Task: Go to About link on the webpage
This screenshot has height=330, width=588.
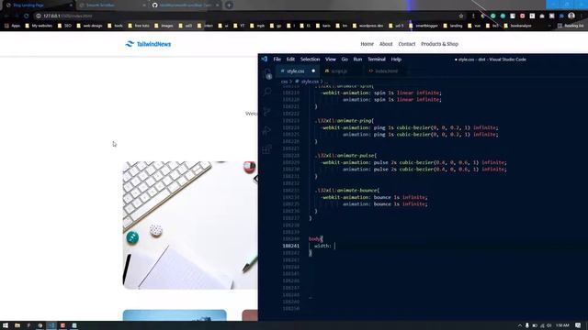Action: (386, 44)
